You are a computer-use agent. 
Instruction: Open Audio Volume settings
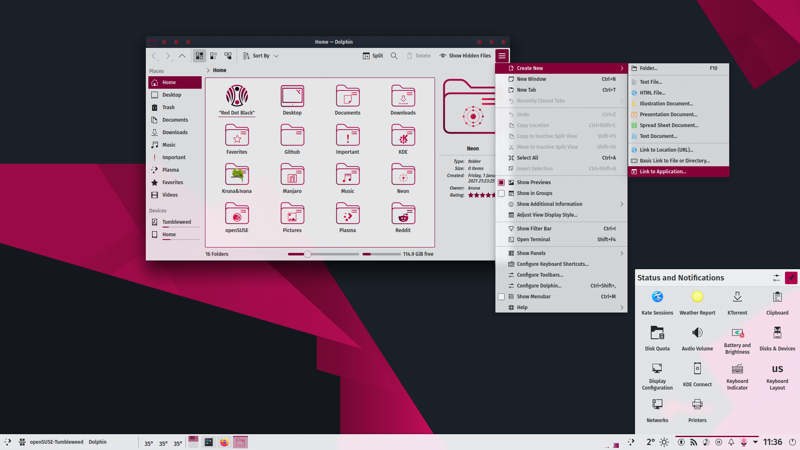[697, 339]
